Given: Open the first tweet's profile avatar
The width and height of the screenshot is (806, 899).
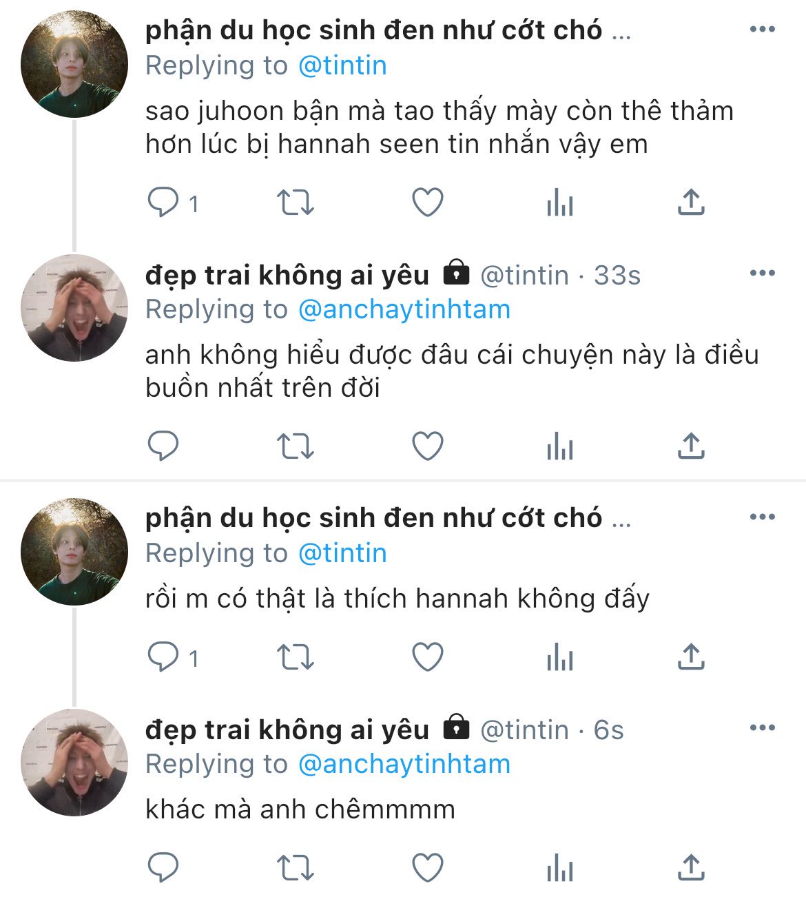Looking at the screenshot, I should (74, 65).
